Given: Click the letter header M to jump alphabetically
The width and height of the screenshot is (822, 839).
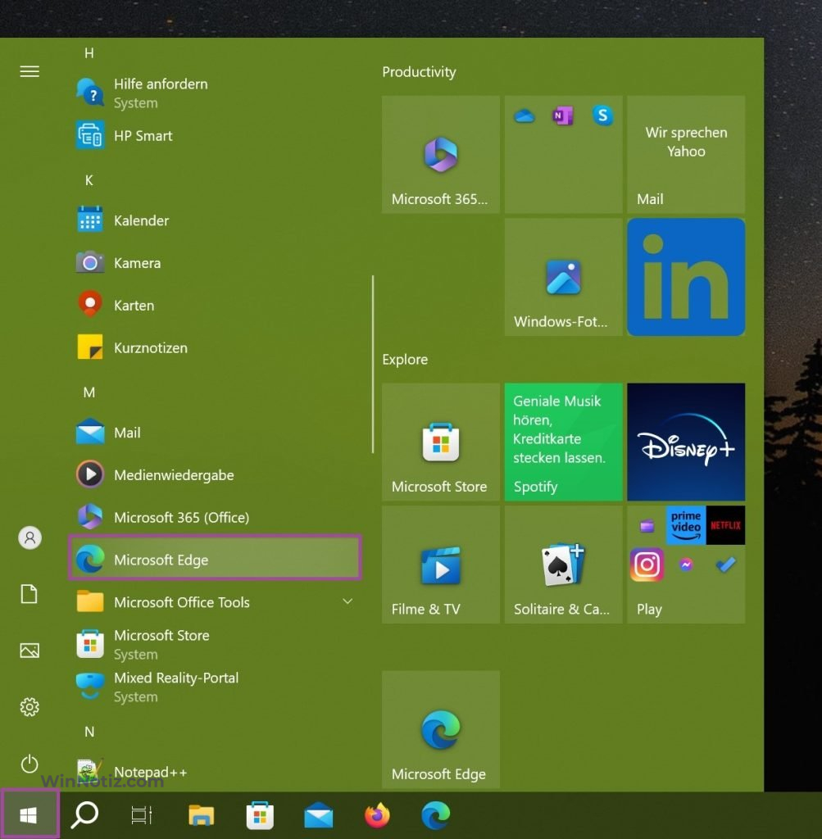Looking at the screenshot, I should (89, 392).
